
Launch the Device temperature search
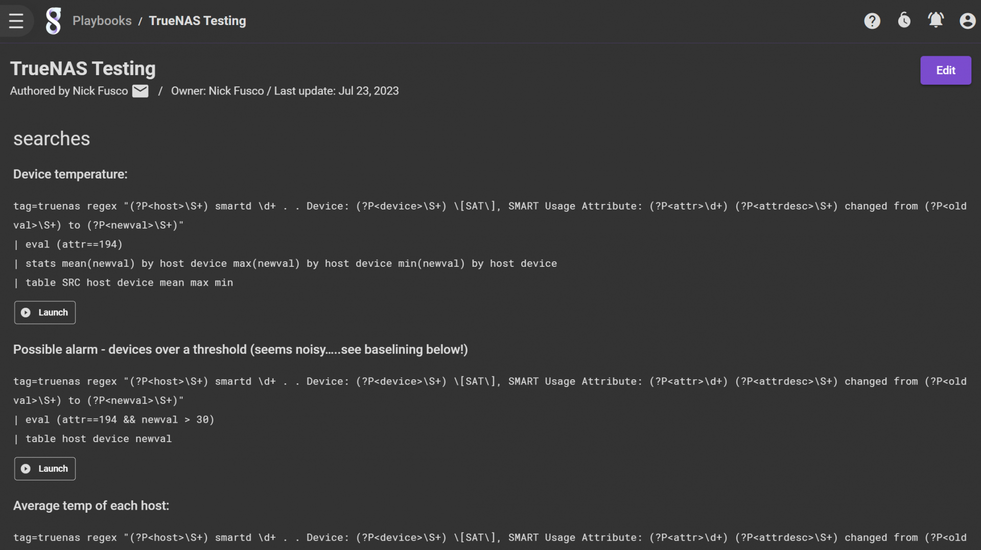45,312
